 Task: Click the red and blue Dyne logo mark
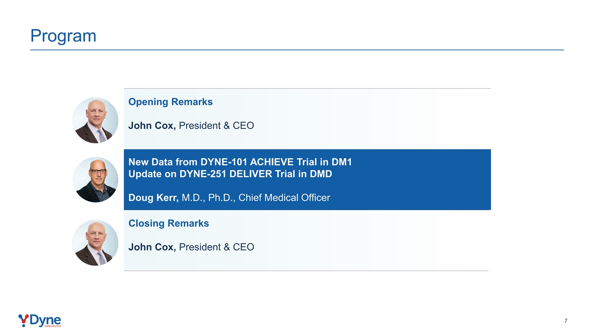pos(23,320)
